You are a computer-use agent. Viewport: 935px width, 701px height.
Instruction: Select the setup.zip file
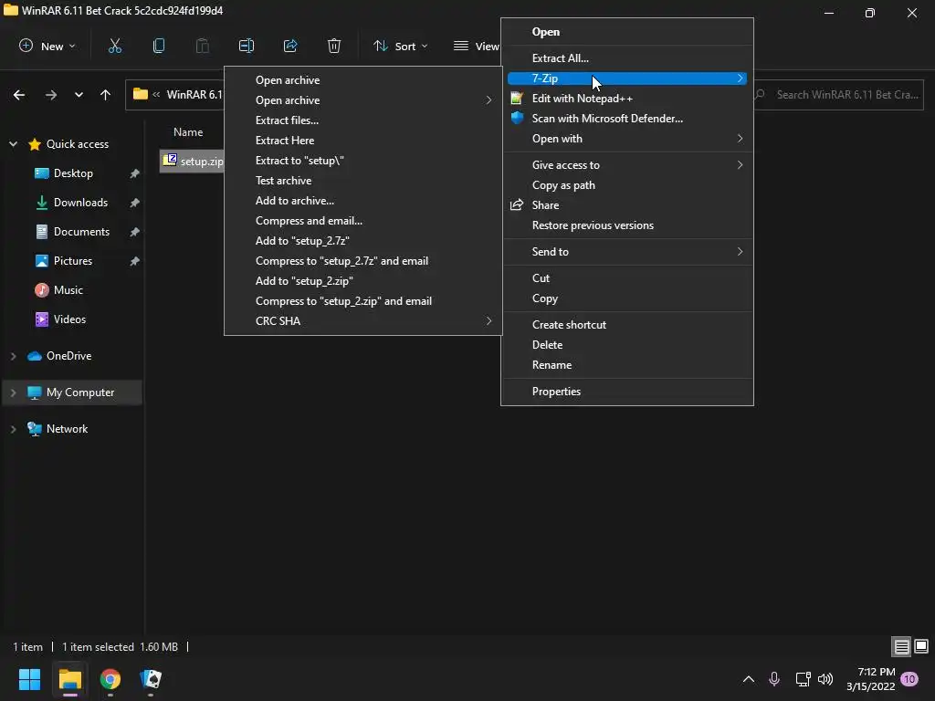point(193,161)
